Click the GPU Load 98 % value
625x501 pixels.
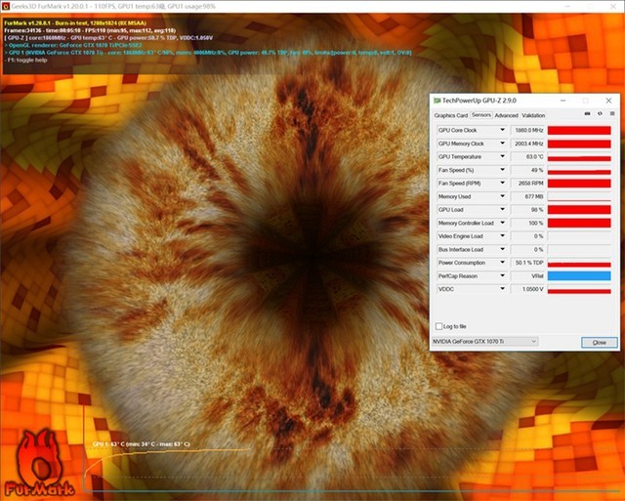click(x=527, y=209)
